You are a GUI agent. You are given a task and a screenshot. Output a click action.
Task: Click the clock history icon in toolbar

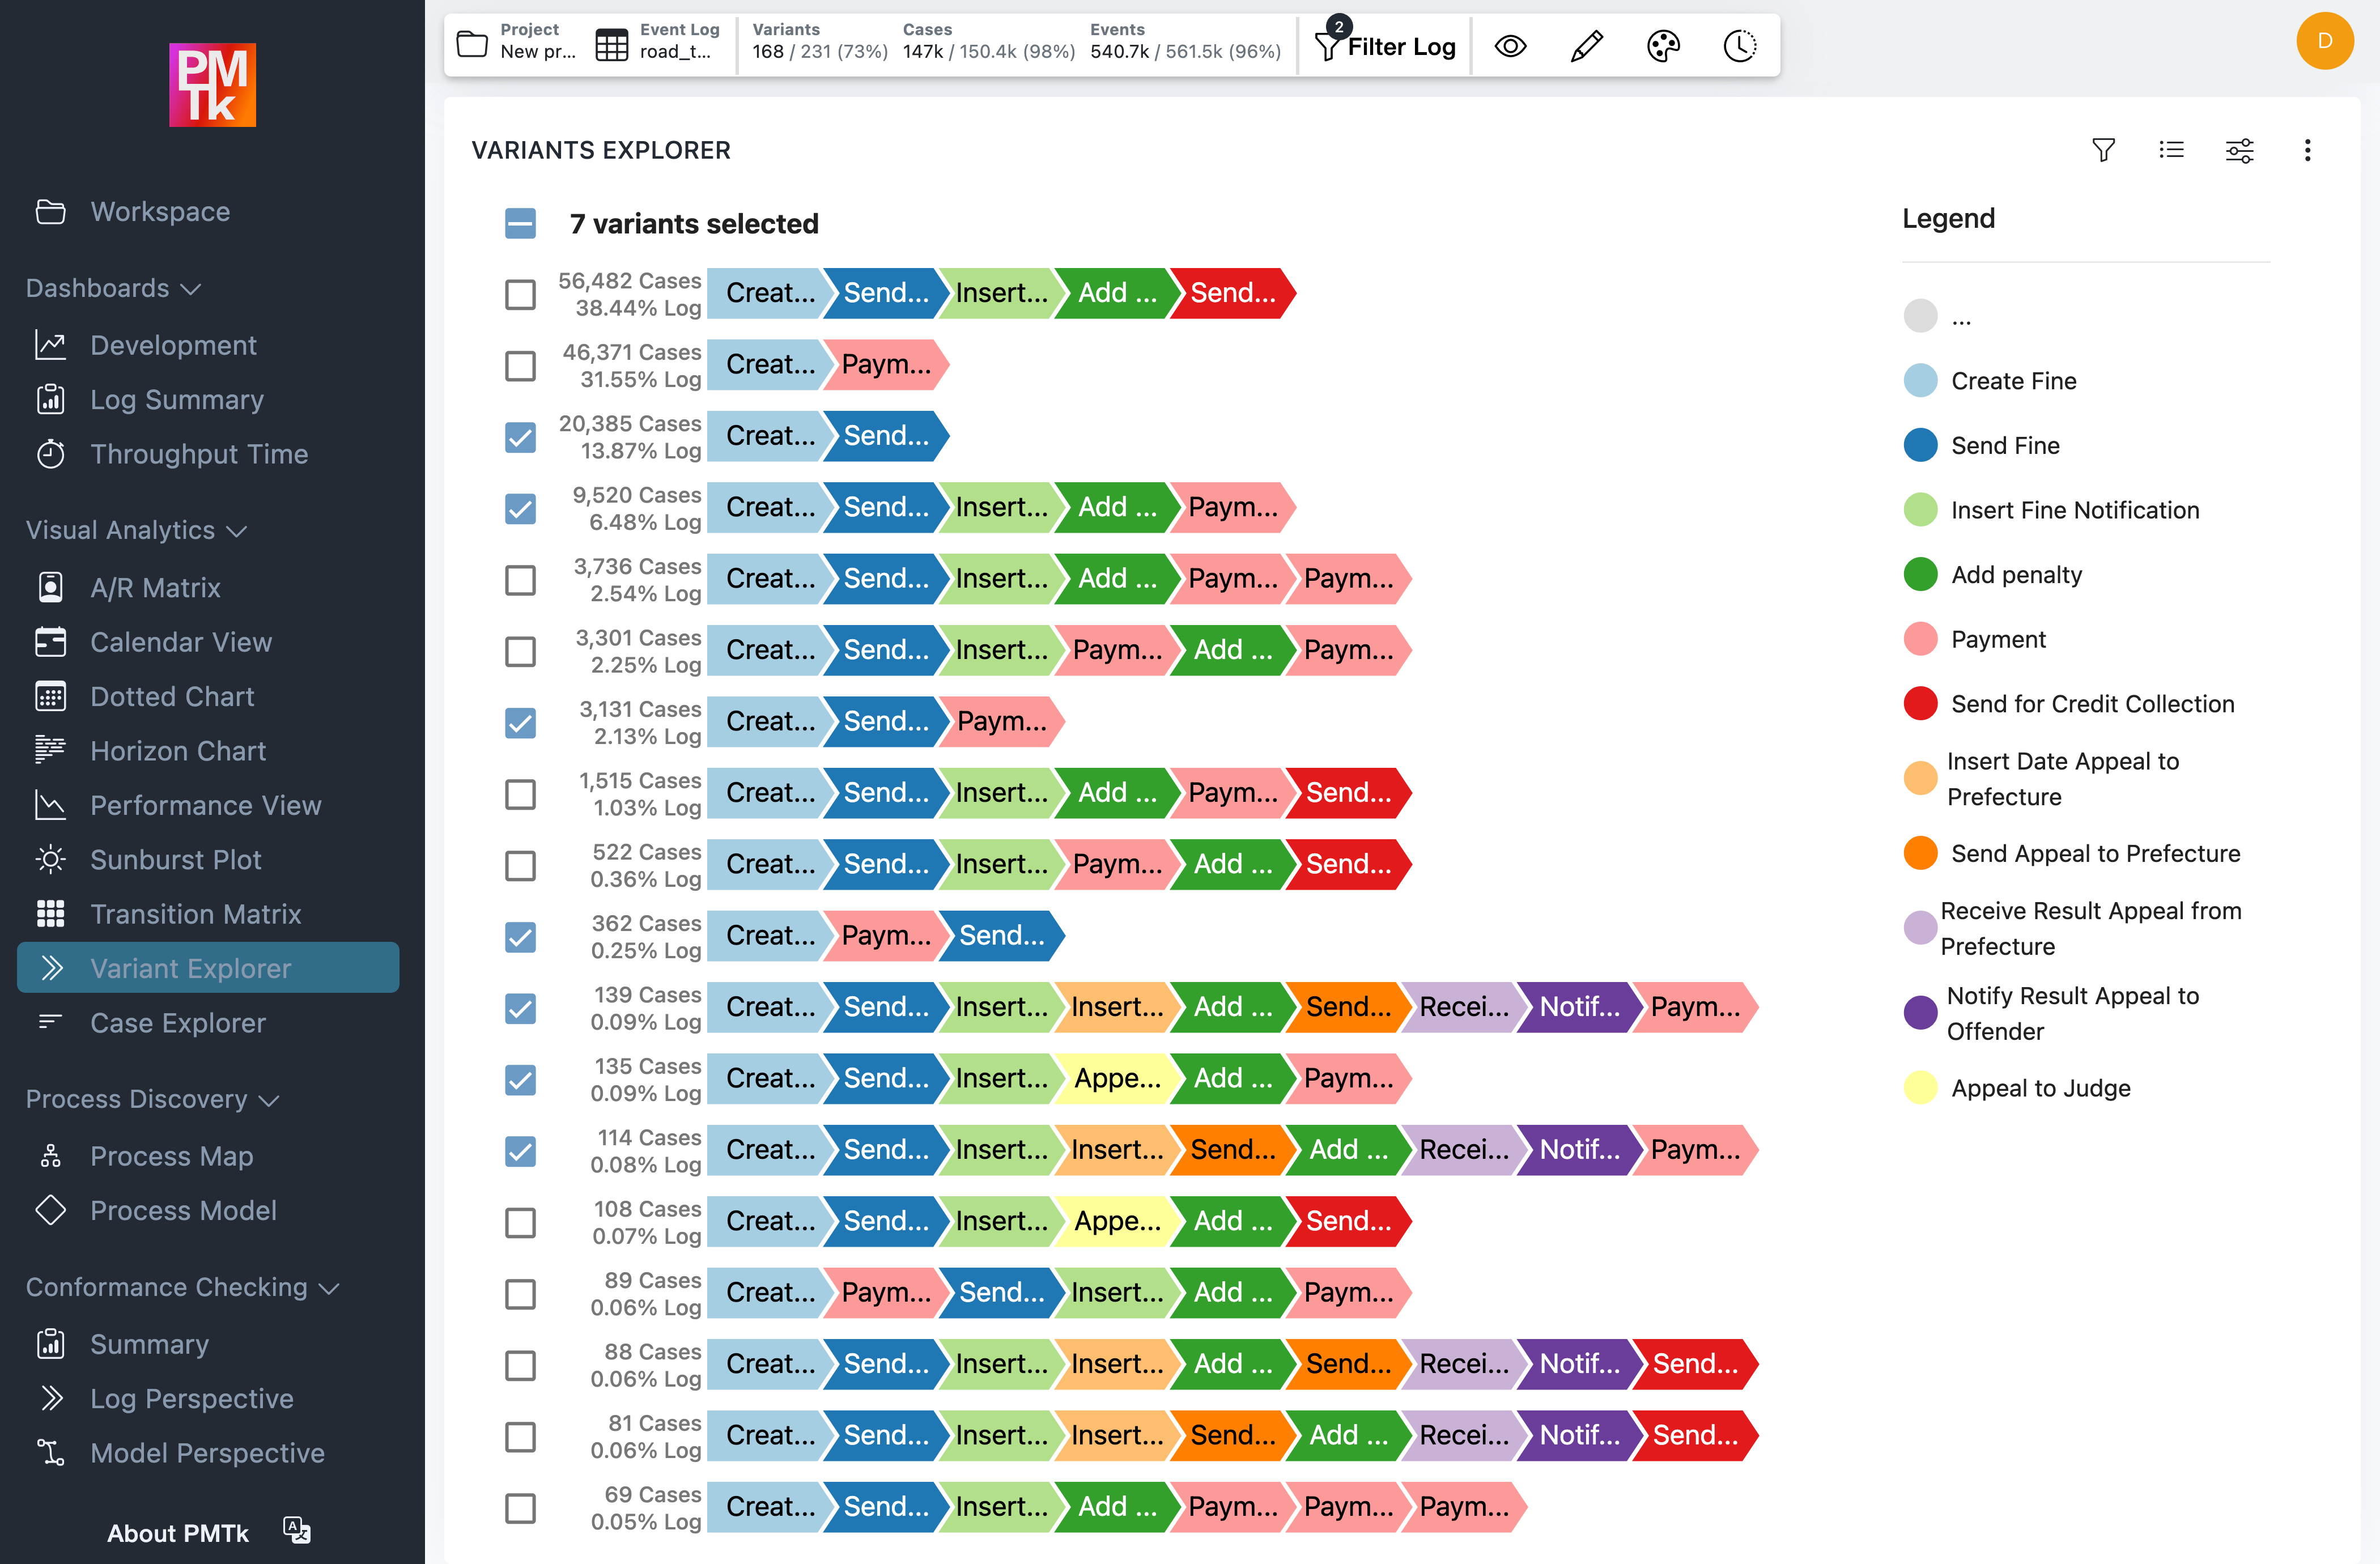pos(1739,45)
